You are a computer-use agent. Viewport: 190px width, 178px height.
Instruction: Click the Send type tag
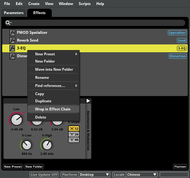[x=182, y=40]
